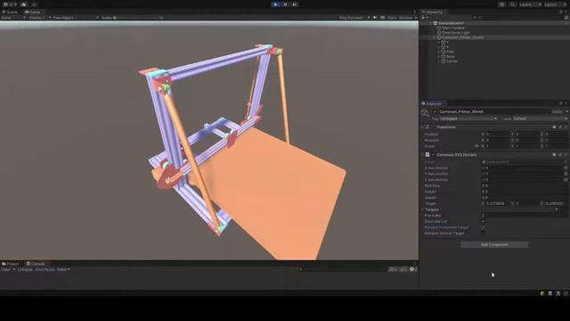Viewport: 570px width, 321px height.
Task: Open the Display 1 dropdown
Action: (39, 18)
